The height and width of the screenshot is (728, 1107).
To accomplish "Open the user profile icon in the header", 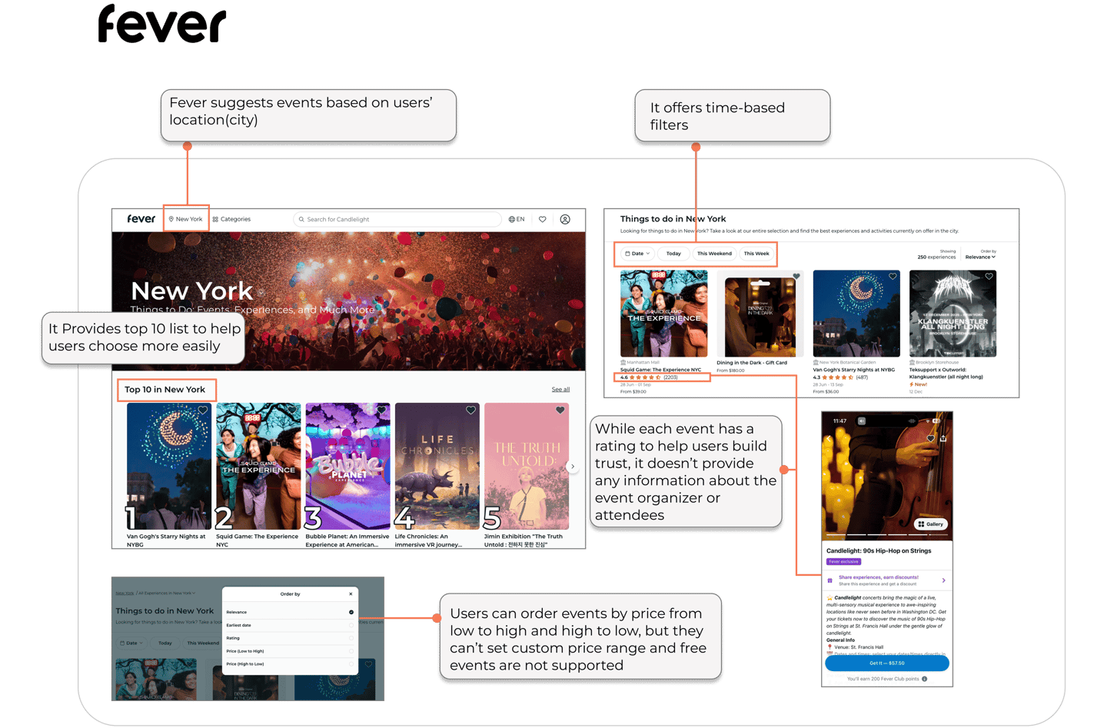I will click(565, 219).
